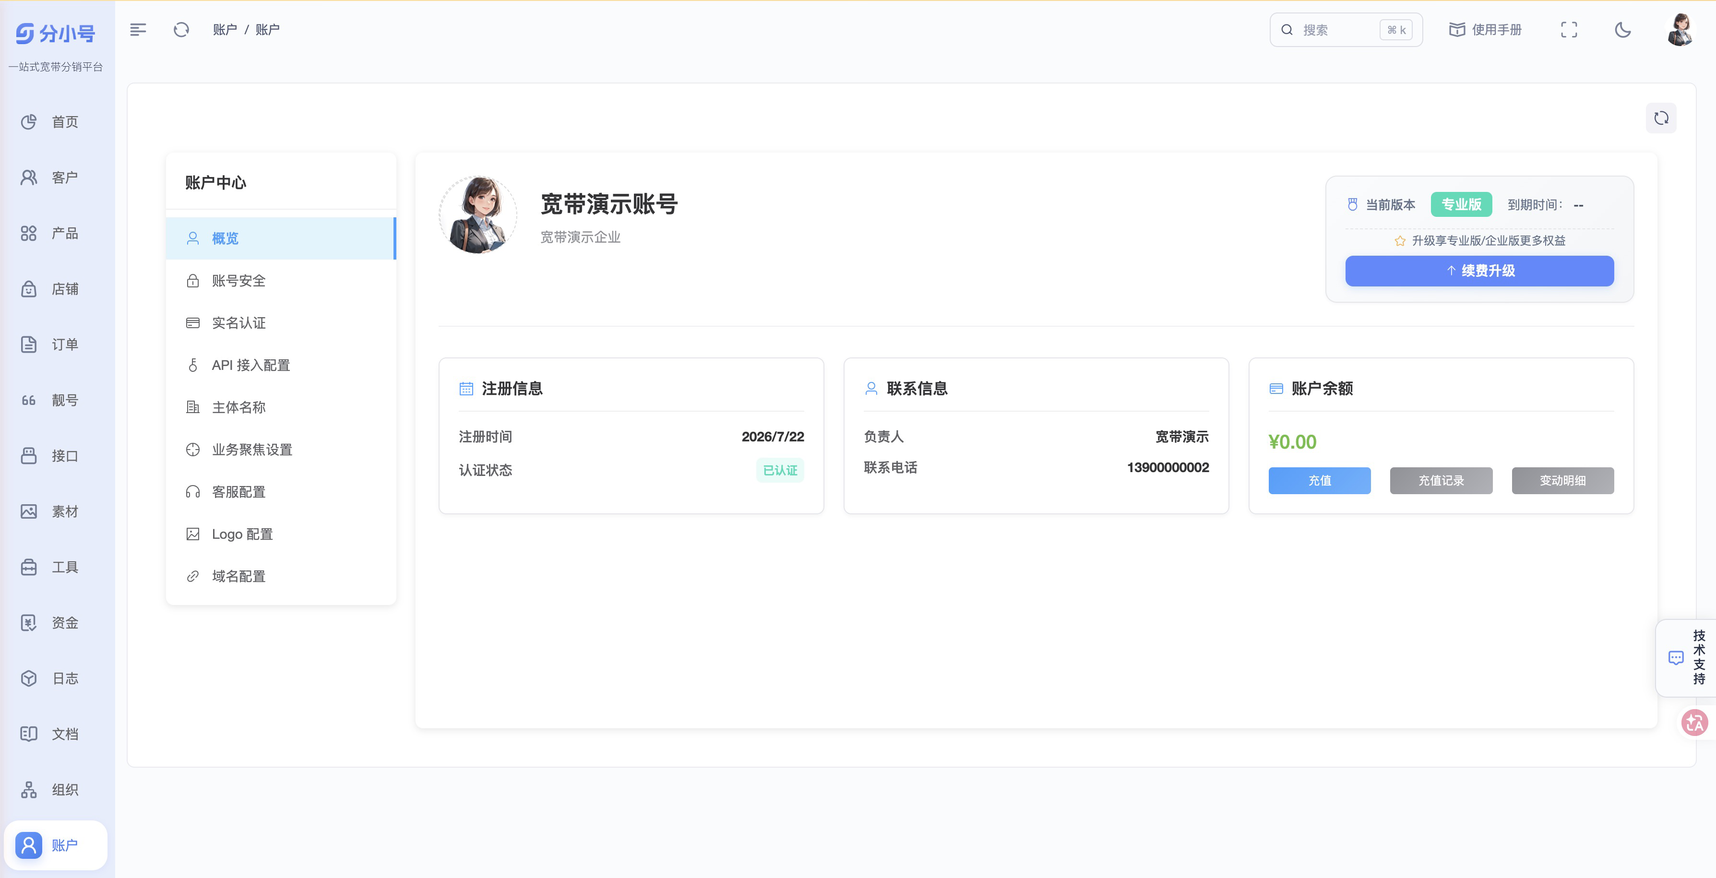Collapse the sidebar with the hamburger icon
The height and width of the screenshot is (878, 1716).
pyautogui.click(x=138, y=29)
